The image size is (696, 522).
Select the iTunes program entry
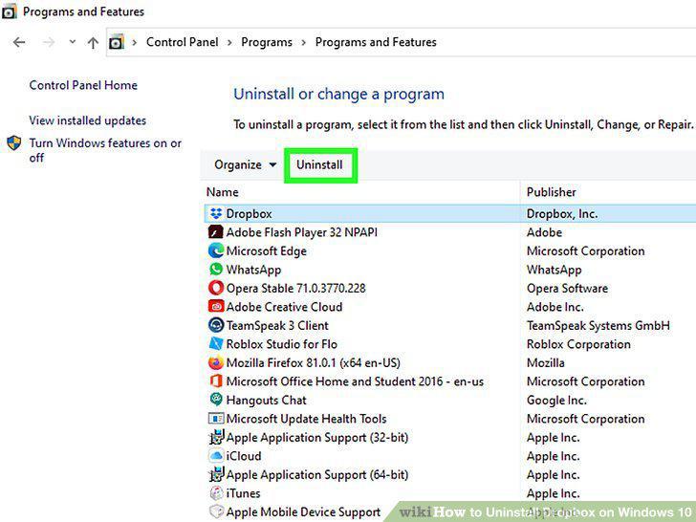coord(243,493)
